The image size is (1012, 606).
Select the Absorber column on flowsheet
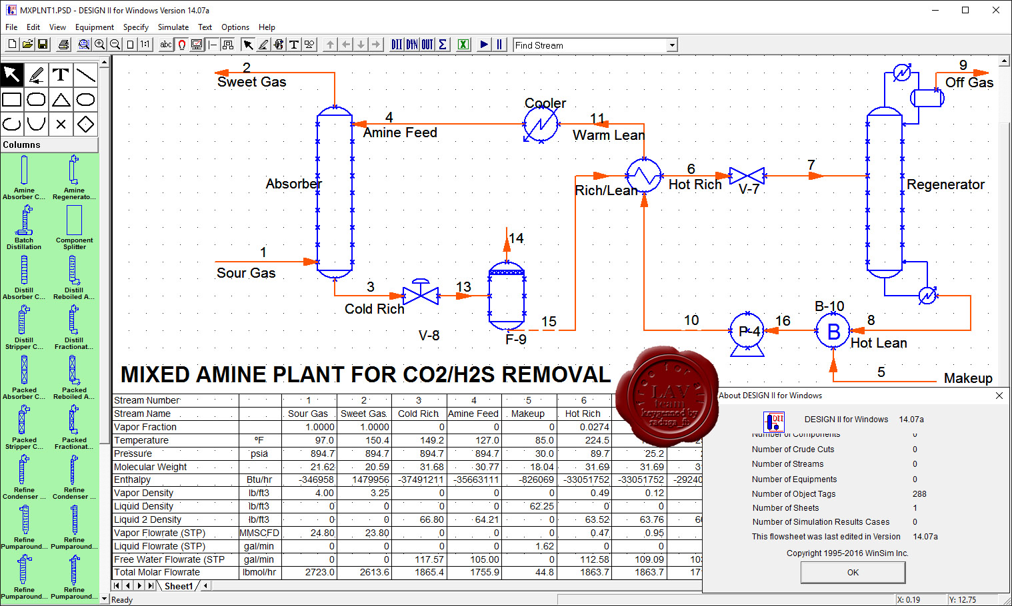pos(335,192)
